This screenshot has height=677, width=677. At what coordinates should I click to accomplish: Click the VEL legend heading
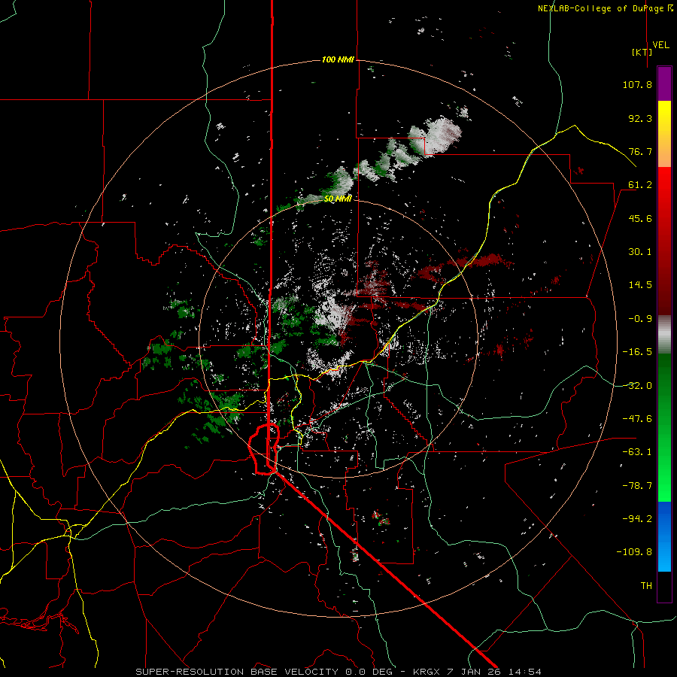pos(660,44)
